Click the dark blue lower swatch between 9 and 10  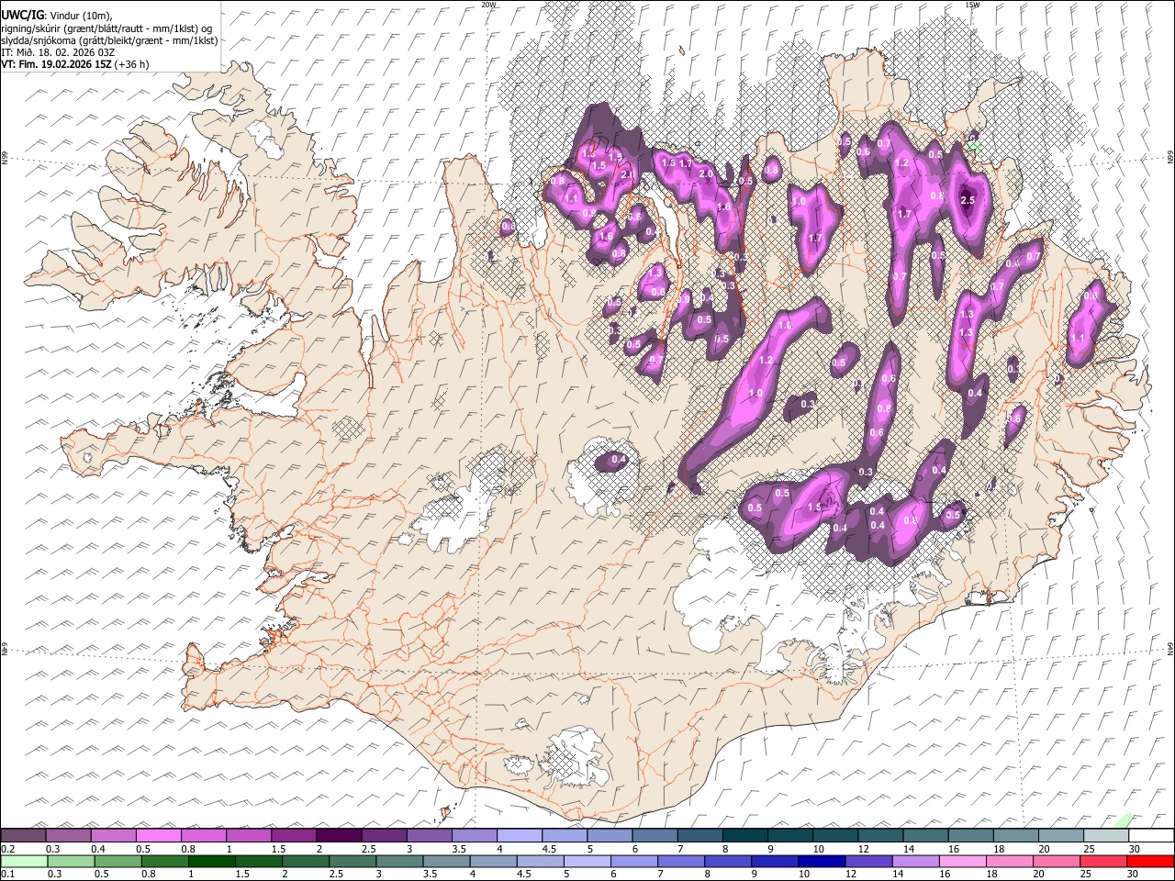coord(774,861)
